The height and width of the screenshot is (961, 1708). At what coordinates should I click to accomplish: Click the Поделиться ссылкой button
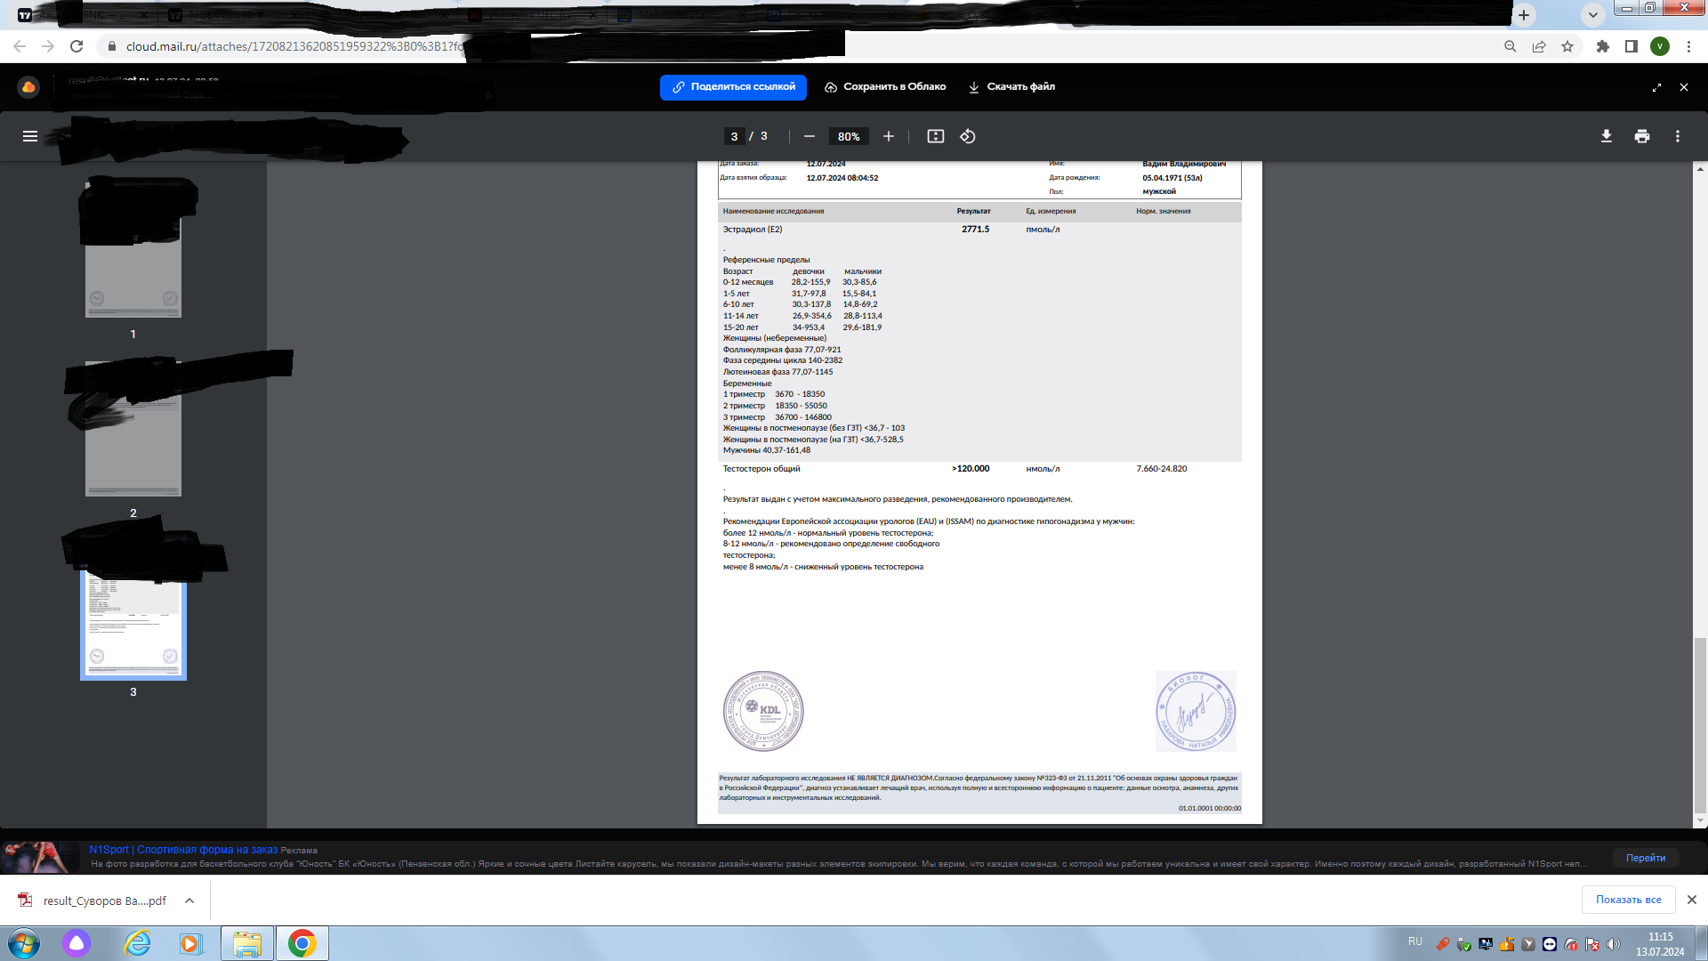pyautogui.click(x=733, y=87)
